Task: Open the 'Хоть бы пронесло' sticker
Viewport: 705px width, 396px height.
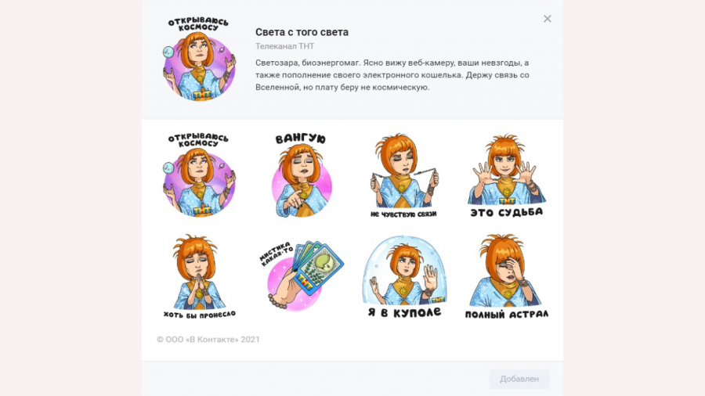Action: click(199, 276)
